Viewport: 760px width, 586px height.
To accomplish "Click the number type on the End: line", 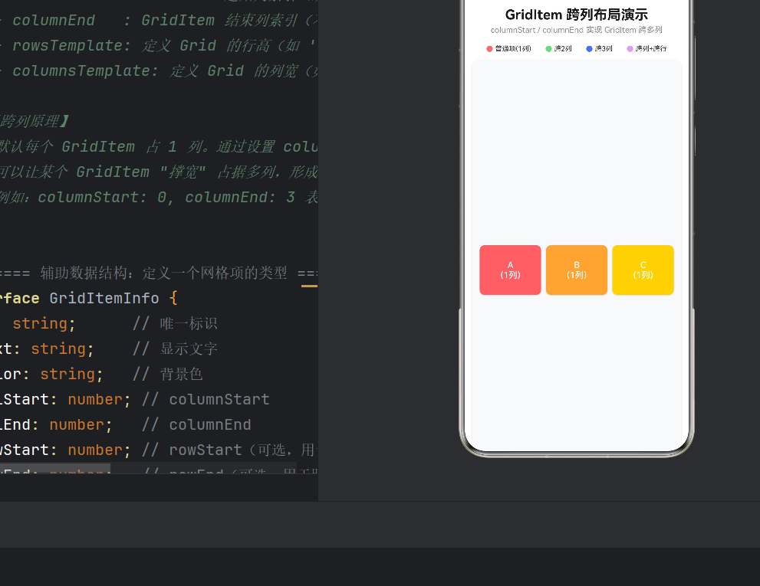I will 77,424.
